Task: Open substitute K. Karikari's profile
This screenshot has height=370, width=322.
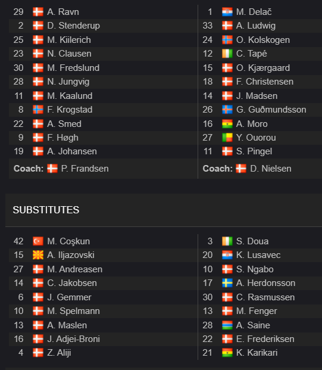Action: (257, 353)
